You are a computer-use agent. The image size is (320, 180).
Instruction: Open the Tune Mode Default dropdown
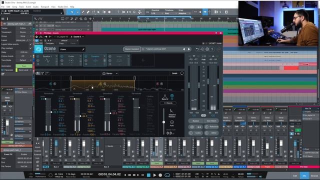pyautogui.click(x=24, y=60)
